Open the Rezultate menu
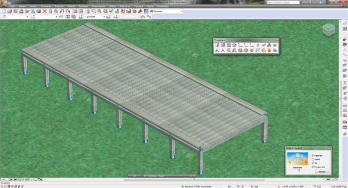 [x=83, y=6]
